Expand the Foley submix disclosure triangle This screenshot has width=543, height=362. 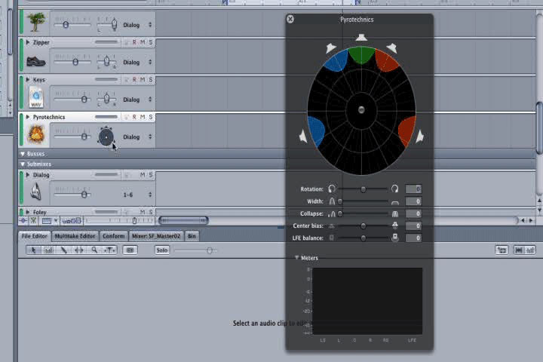(28, 212)
